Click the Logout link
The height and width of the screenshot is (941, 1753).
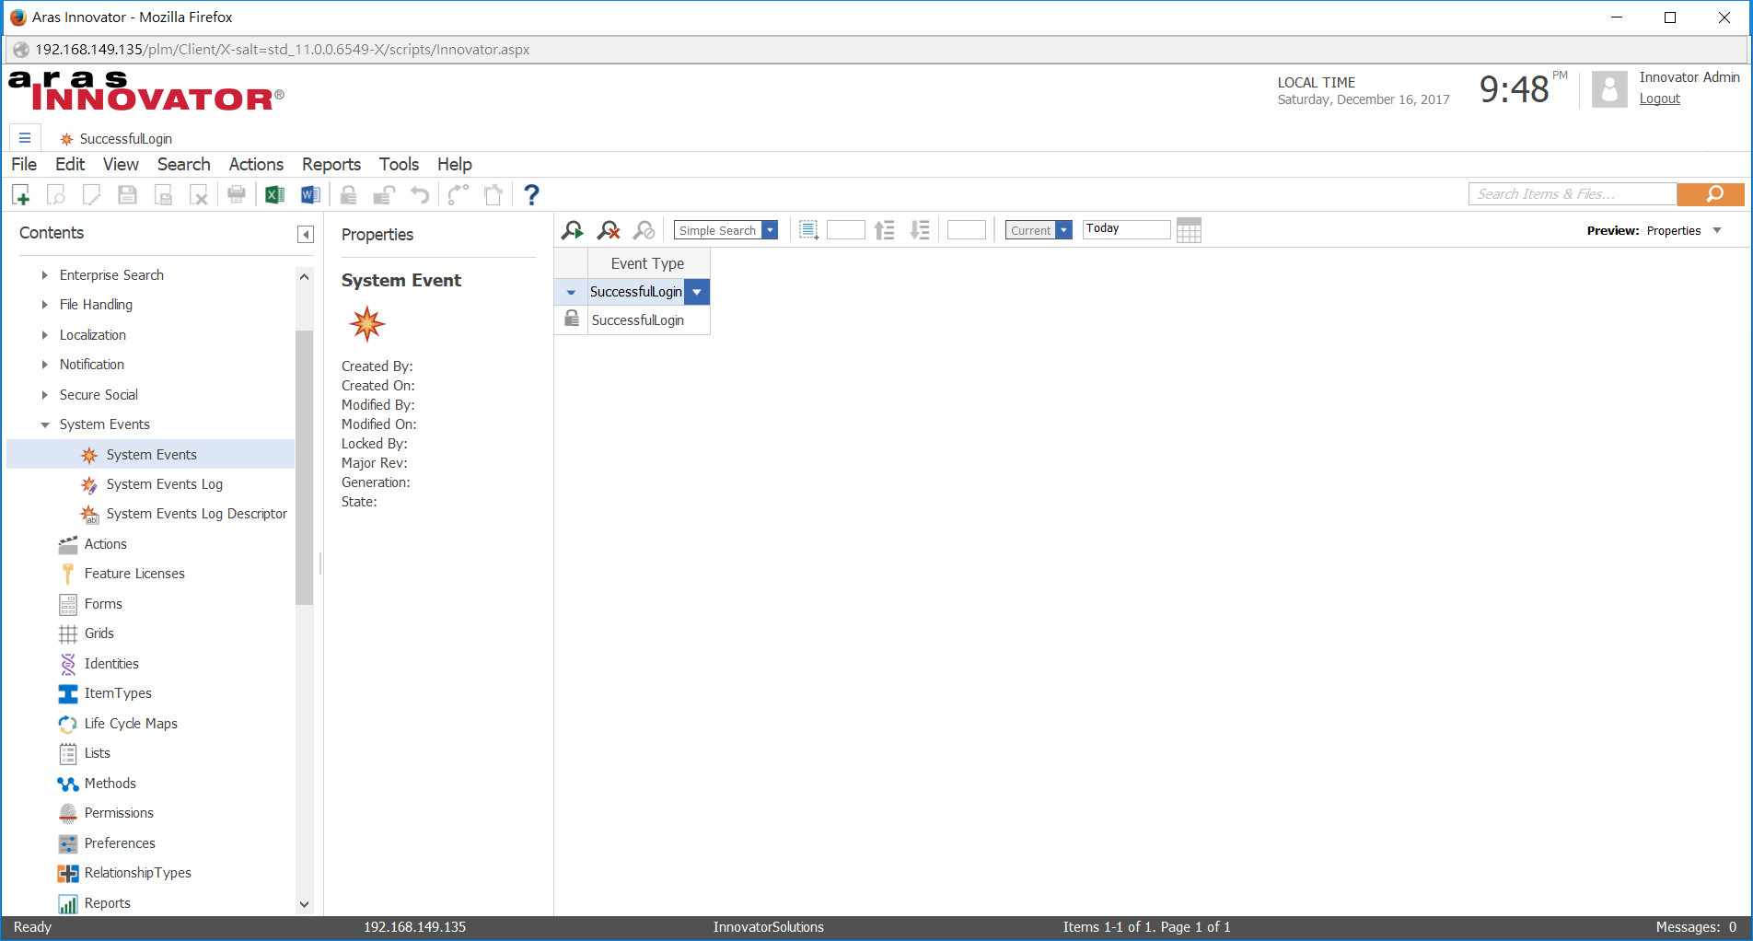[1659, 99]
